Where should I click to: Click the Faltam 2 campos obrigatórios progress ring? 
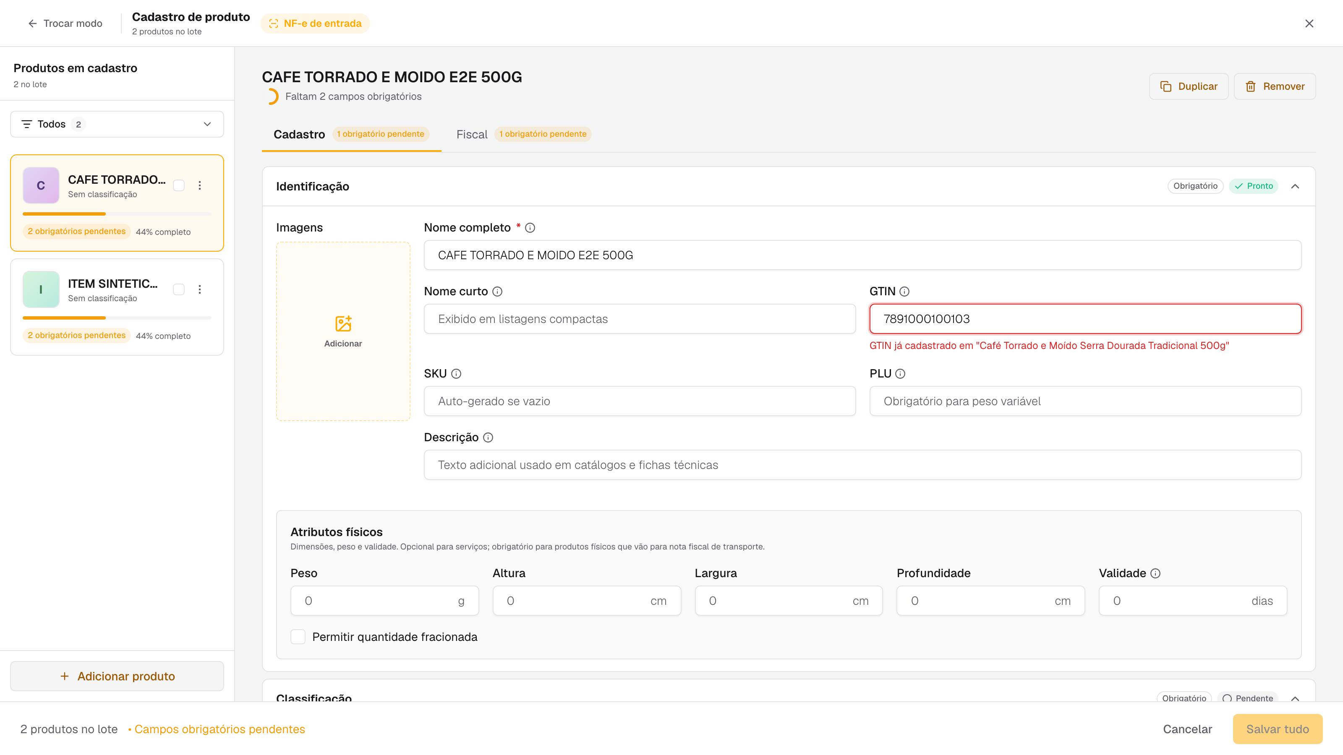pyautogui.click(x=271, y=96)
